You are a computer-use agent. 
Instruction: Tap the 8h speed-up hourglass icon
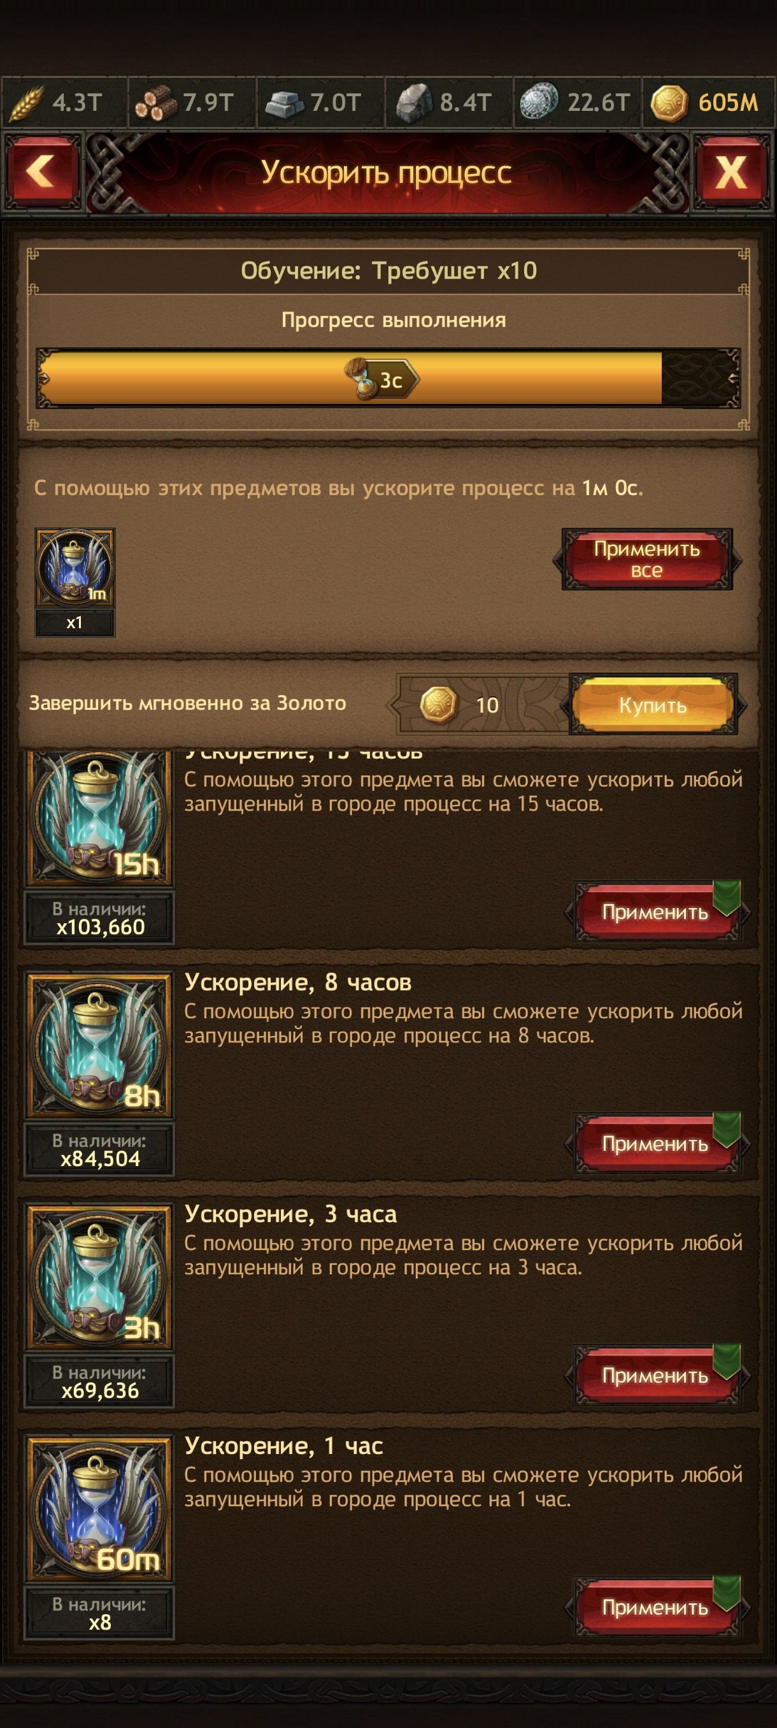pos(99,1046)
